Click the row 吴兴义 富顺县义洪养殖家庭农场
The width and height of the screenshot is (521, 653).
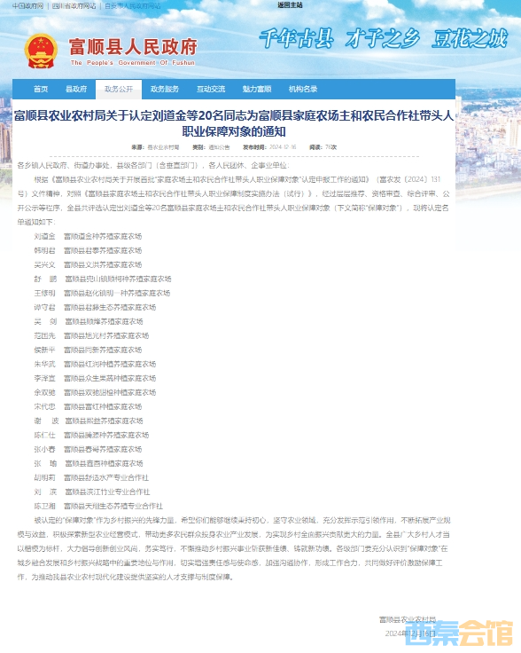(88, 265)
